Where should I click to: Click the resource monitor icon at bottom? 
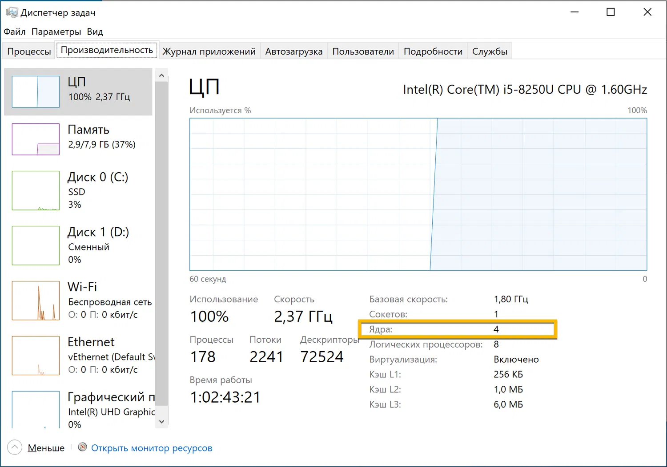[82, 447]
